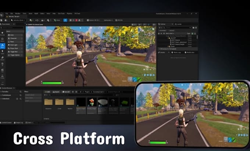Open the Content Browser filter dropdown icon
This screenshot has height=151, width=250.
pyautogui.click(x=45, y=95)
